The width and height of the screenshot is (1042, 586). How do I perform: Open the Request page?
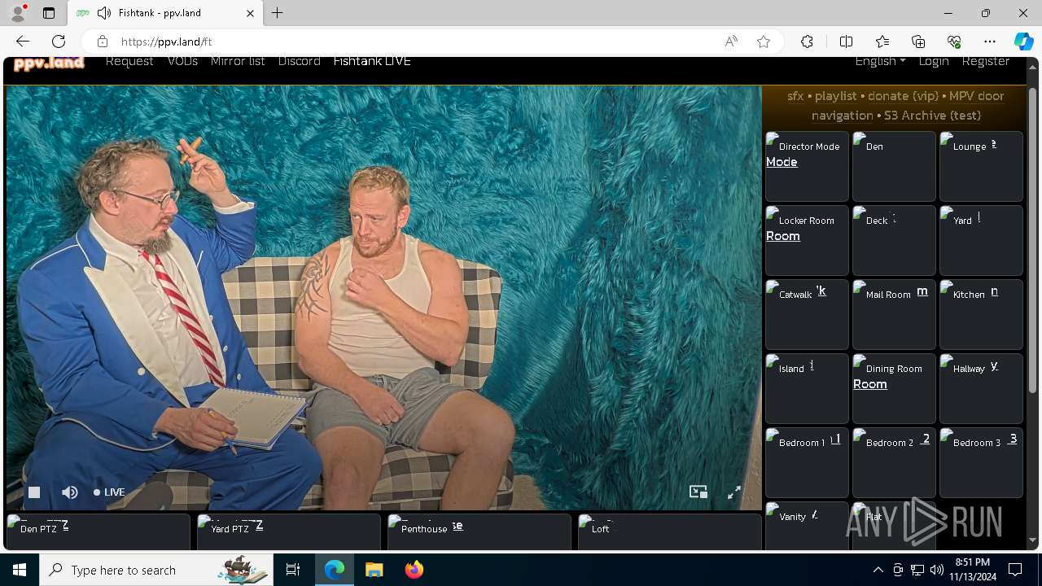(129, 61)
